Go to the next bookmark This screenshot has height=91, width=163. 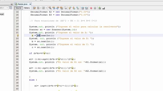tap(74, 8)
